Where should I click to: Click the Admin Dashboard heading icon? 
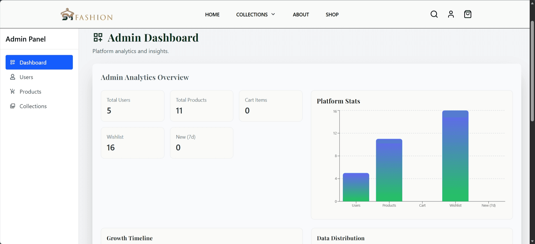98,37
